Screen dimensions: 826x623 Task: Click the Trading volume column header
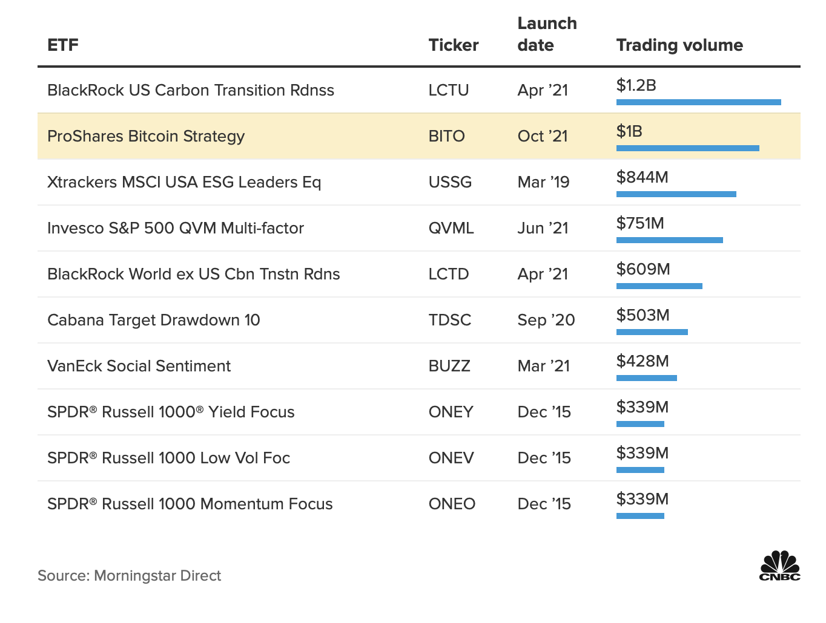[679, 45]
